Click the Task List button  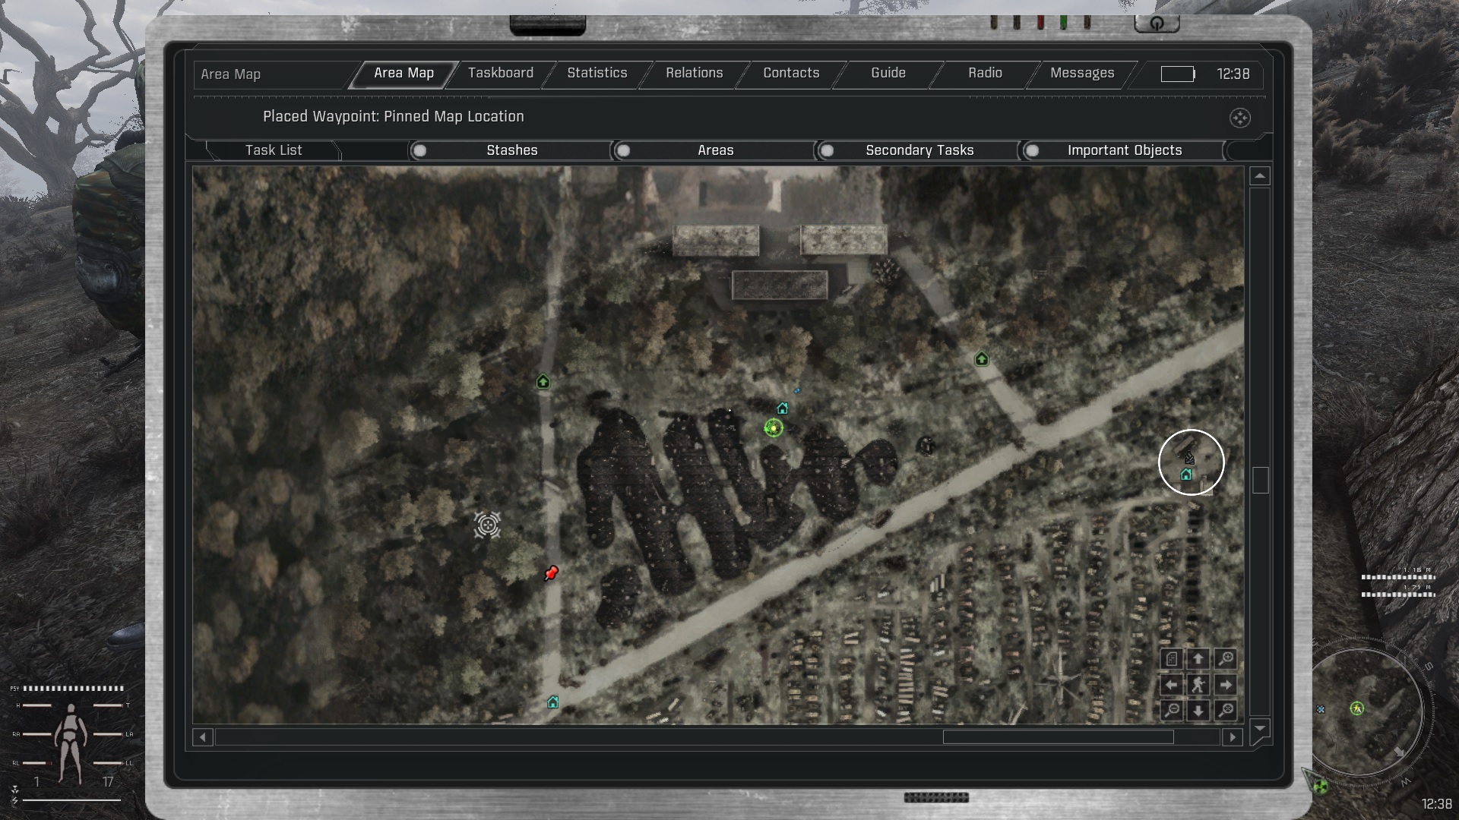(x=274, y=150)
